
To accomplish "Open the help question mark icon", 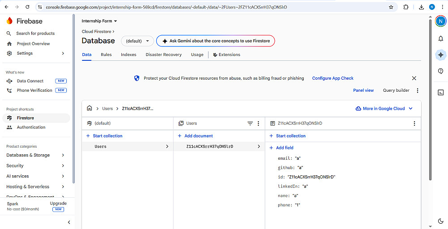I will [441, 71].
